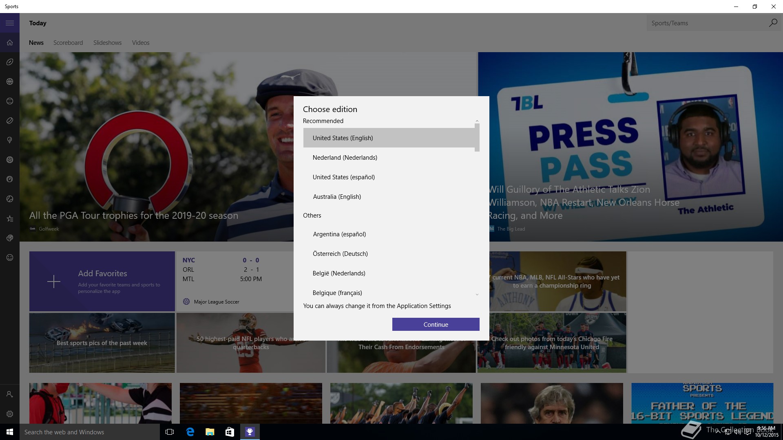The width and height of the screenshot is (783, 440).
Task: Open the Major League Soccer link
Action: (x=217, y=302)
